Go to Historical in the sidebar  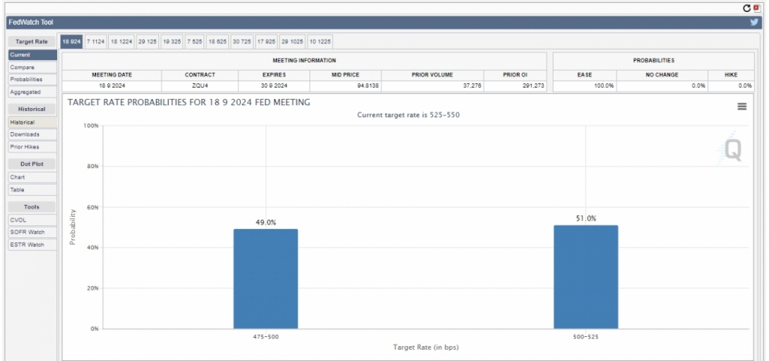[23, 122]
